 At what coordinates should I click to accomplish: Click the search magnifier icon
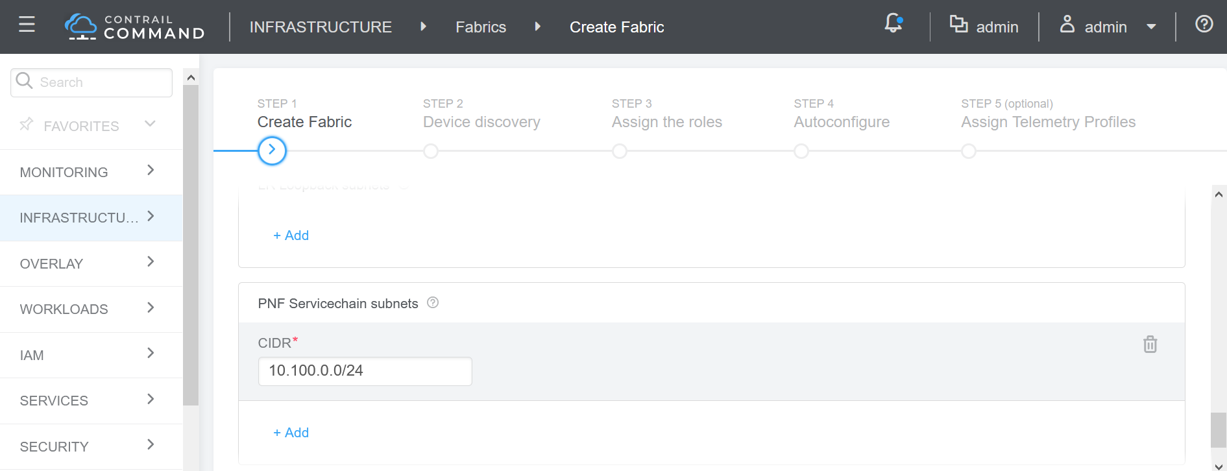[25, 81]
